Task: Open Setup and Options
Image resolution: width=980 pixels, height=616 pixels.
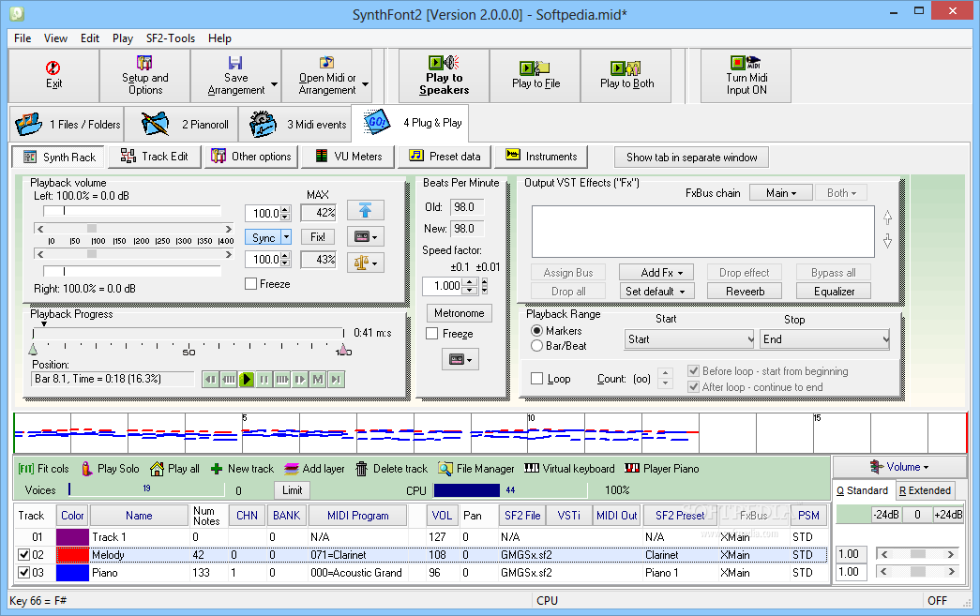Action: click(145, 76)
